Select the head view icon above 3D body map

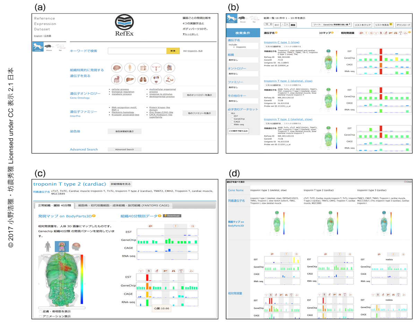click(75, 246)
